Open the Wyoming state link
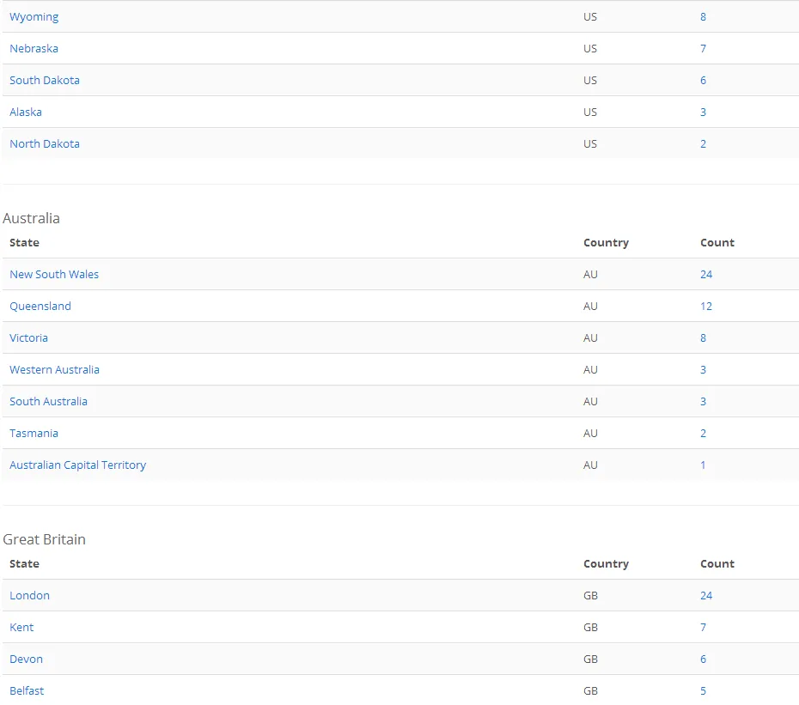The image size is (799, 705). 34,17
